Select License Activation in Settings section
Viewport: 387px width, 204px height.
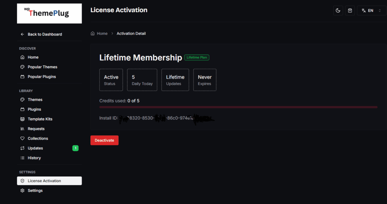[x=44, y=181]
